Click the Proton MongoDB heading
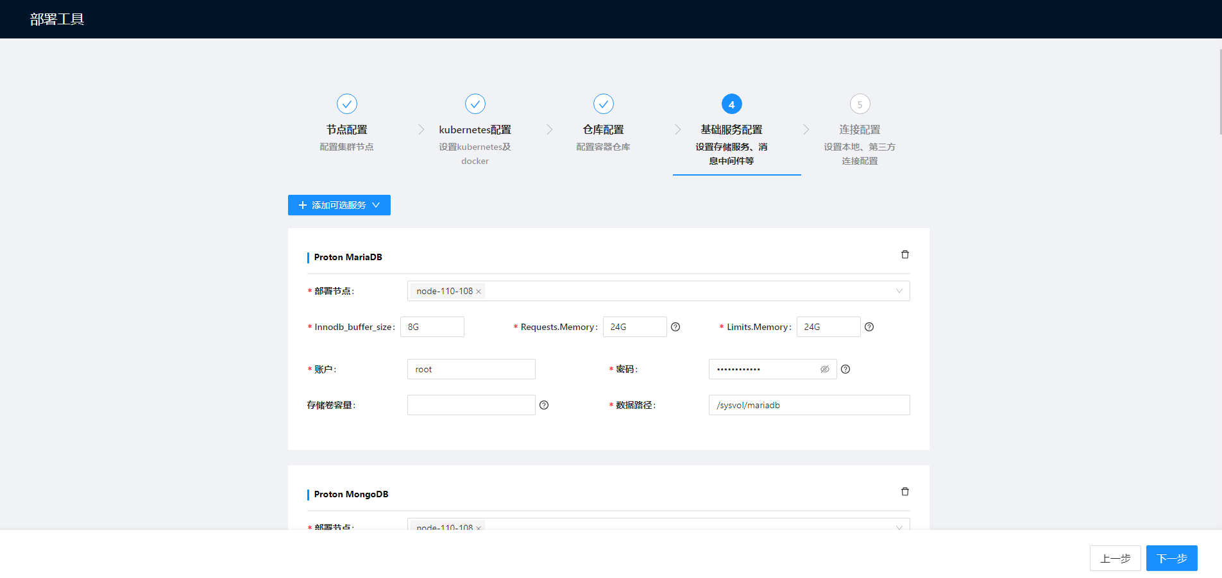The width and height of the screenshot is (1222, 578). pos(351,494)
